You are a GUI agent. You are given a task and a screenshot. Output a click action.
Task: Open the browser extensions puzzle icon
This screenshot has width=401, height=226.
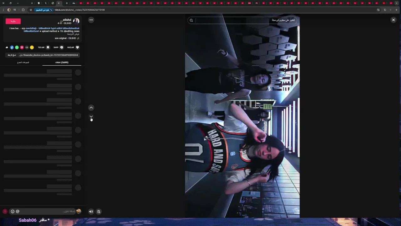coord(23,10)
